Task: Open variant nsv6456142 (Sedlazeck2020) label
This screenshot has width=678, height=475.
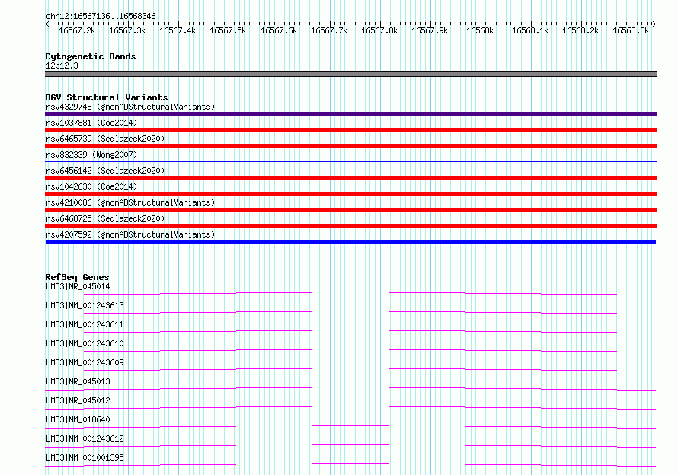Action: click(105, 171)
